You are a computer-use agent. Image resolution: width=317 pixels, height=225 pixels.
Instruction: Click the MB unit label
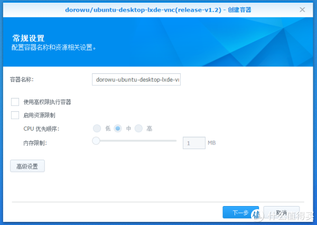coord(211,143)
